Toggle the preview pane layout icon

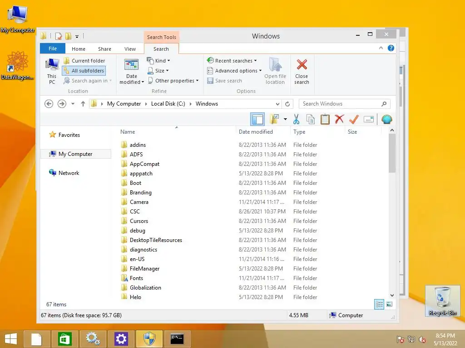[257, 120]
